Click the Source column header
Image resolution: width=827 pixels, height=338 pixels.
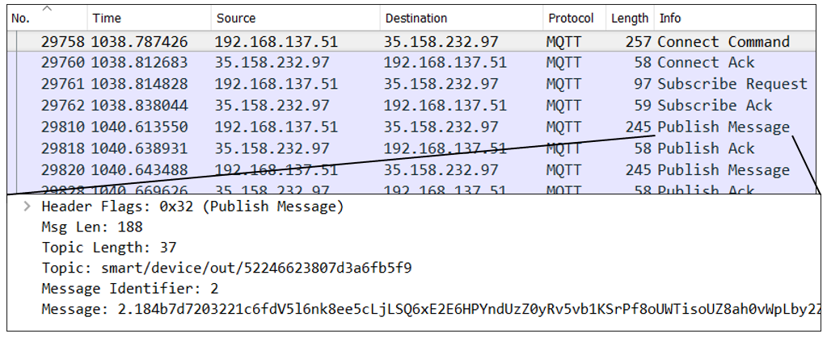pos(295,18)
